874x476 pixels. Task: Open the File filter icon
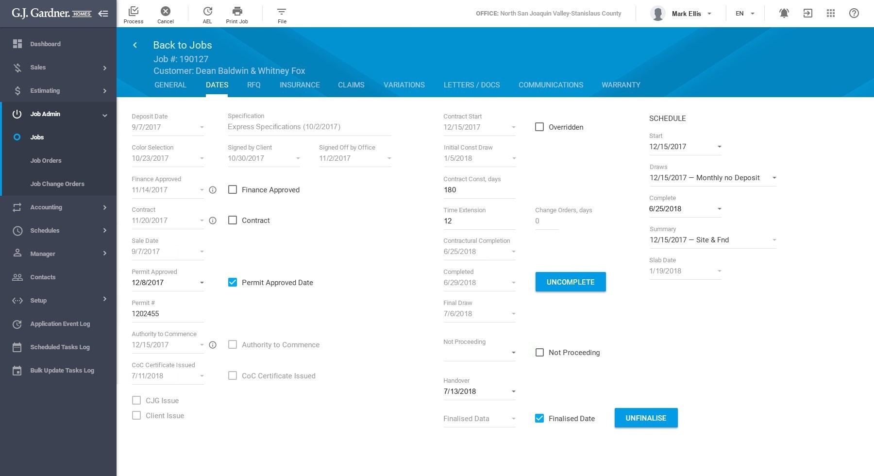pos(282,11)
